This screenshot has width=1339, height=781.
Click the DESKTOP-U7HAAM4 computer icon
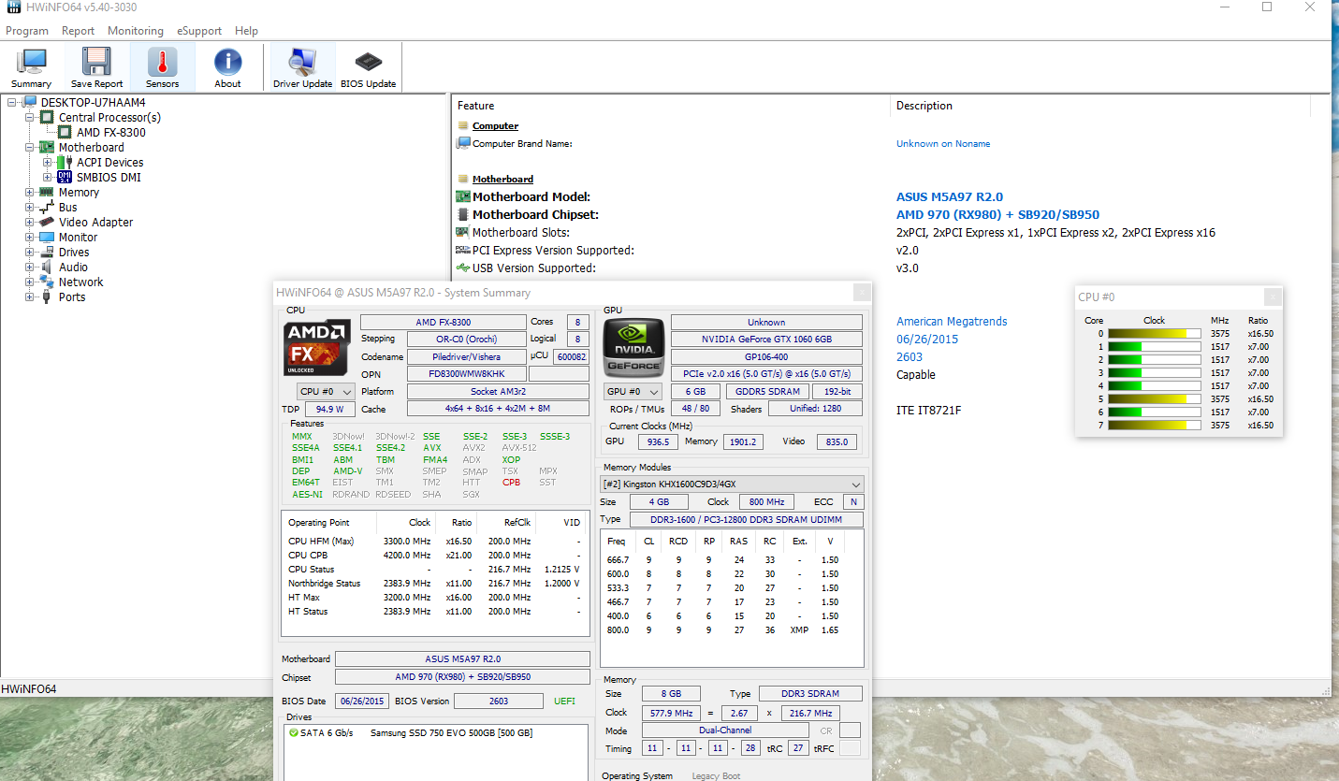point(31,103)
